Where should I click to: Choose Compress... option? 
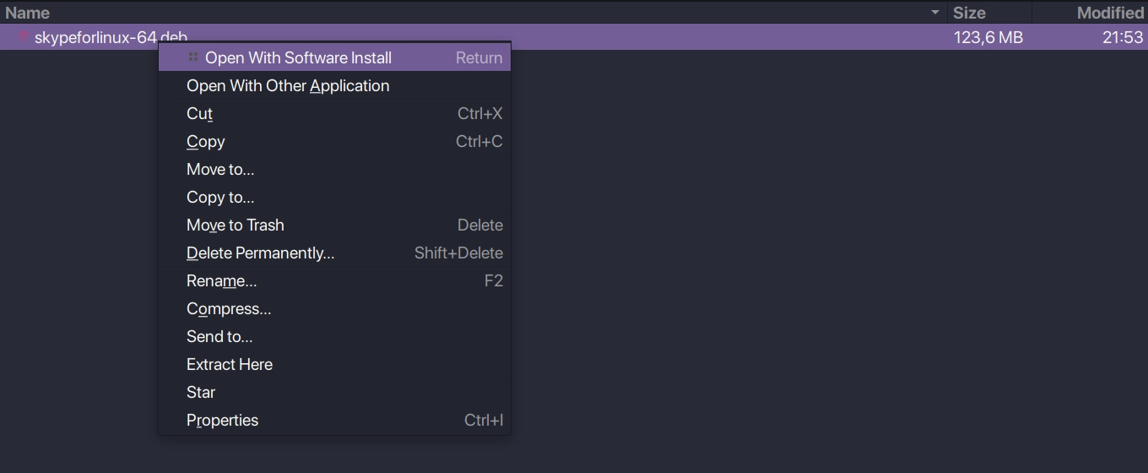pyautogui.click(x=334, y=308)
